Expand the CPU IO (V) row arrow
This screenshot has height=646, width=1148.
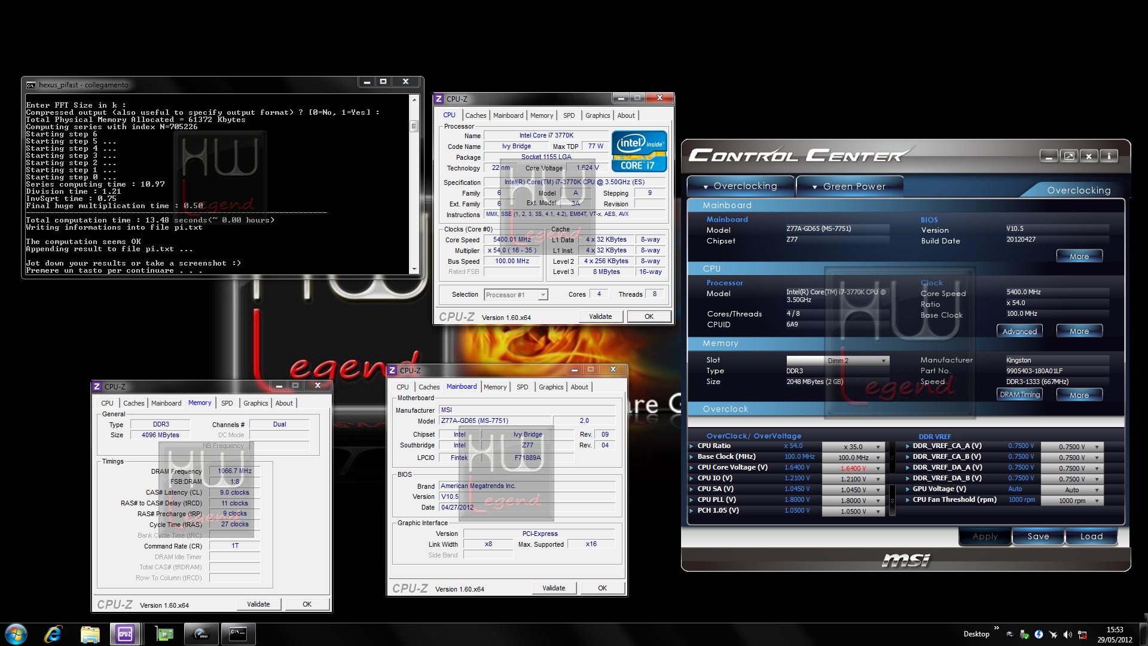coord(692,479)
